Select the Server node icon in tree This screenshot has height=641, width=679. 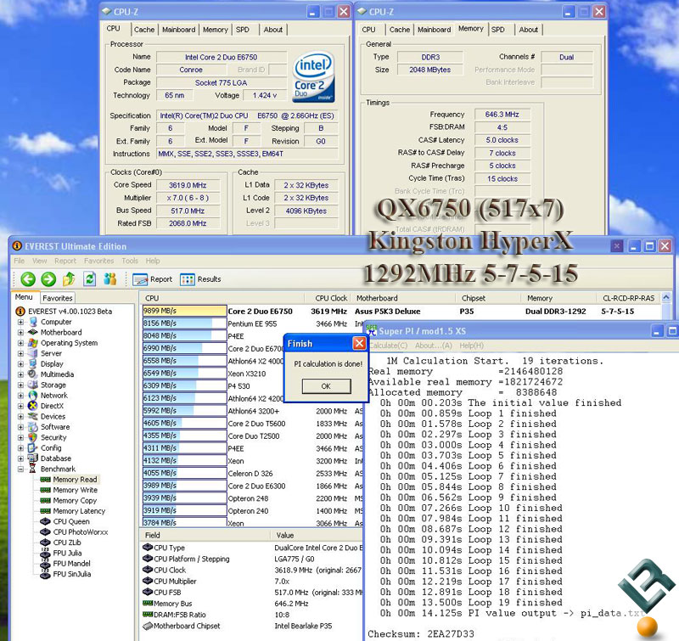tap(33, 353)
